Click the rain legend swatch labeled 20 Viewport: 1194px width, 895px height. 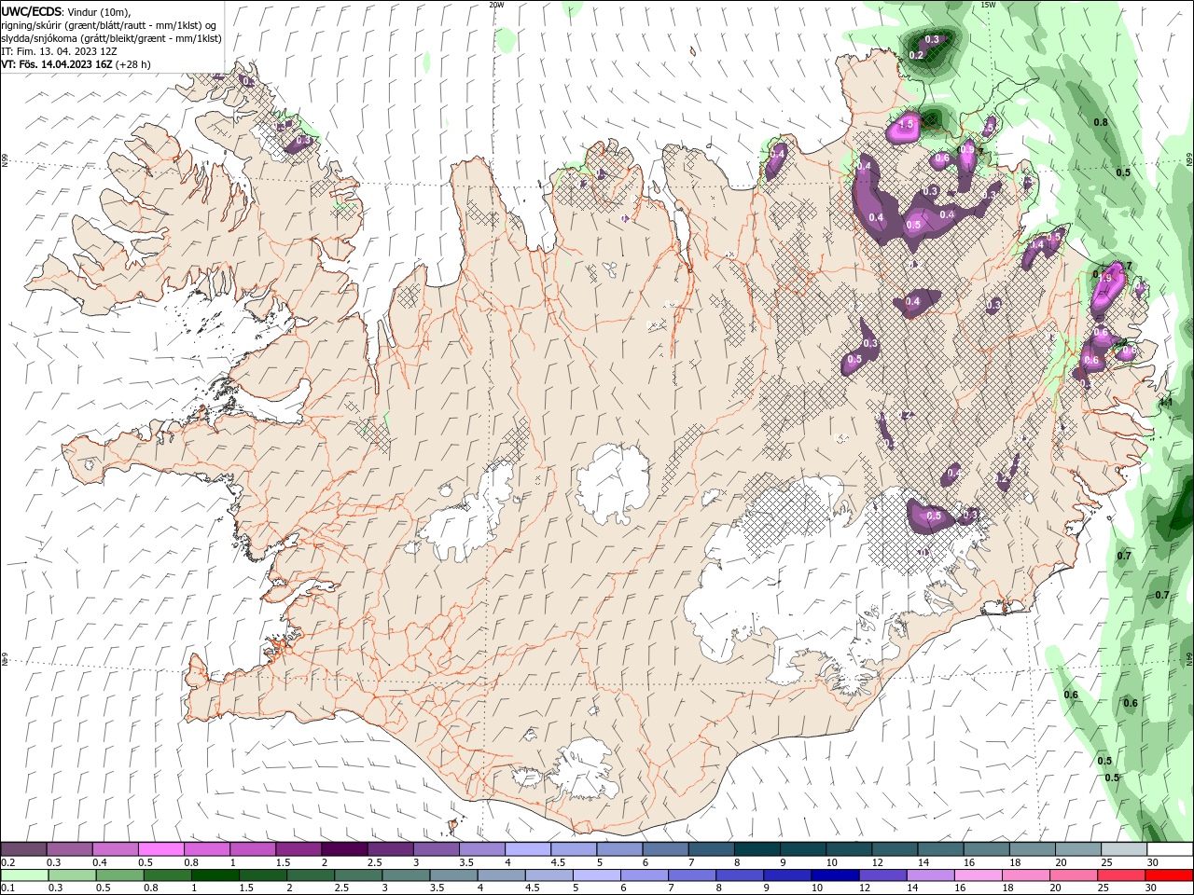[x=1074, y=875]
